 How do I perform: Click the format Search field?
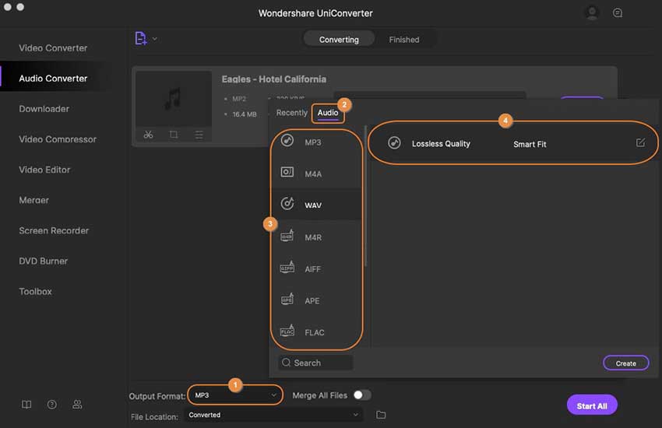coord(315,363)
